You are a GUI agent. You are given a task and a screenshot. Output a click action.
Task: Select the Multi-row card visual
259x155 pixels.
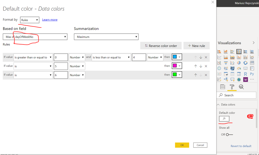252,68
